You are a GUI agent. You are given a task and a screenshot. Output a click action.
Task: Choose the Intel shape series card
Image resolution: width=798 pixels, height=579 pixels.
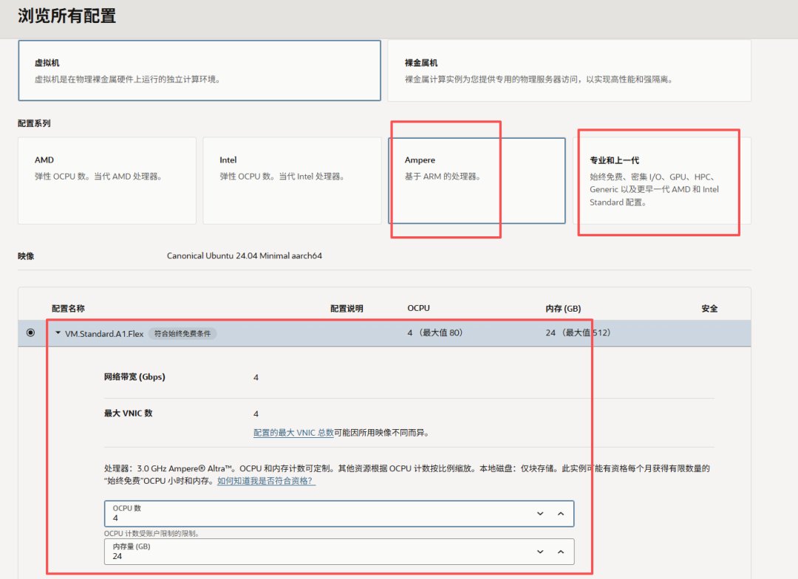point(292,181)
